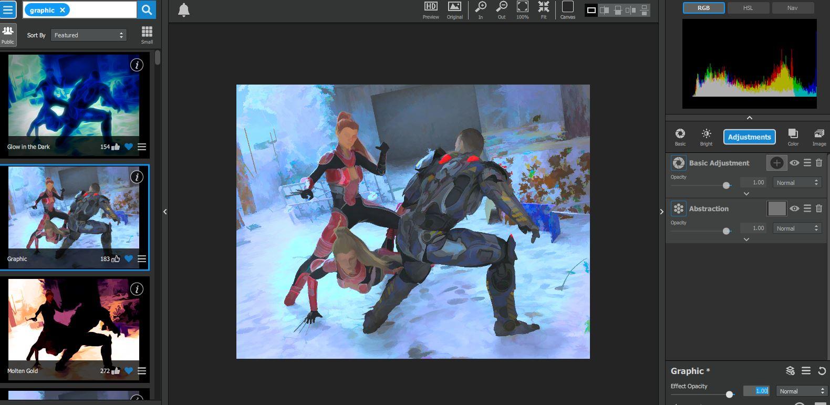Zoom Out of the canvas

pos(502,10)
